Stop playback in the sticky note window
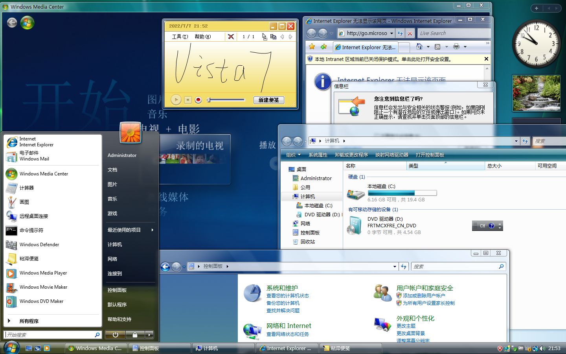 coord(188,100)
